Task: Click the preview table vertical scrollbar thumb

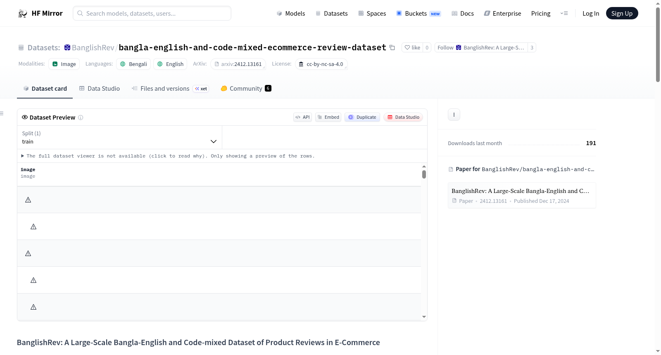Action: pos(424,174)
